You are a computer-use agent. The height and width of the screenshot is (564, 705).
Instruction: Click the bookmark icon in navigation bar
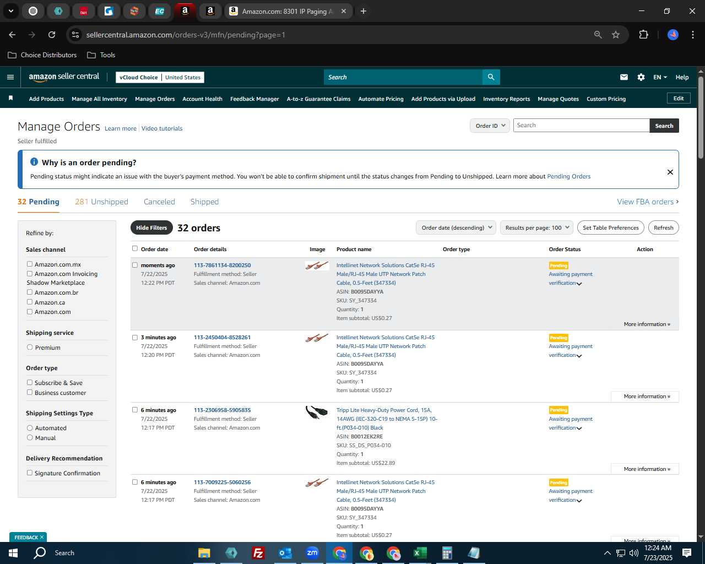10,99
